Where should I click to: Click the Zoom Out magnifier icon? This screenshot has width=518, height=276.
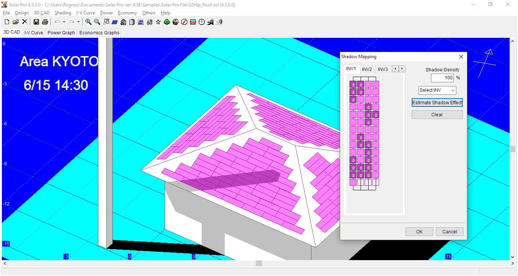(97, 22)
